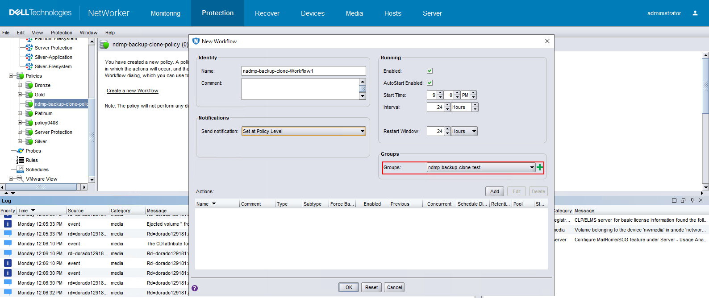Click the Comment text area
Image resolution: width=709 pixels, height=298 pixels.
(x=300, y=89)
